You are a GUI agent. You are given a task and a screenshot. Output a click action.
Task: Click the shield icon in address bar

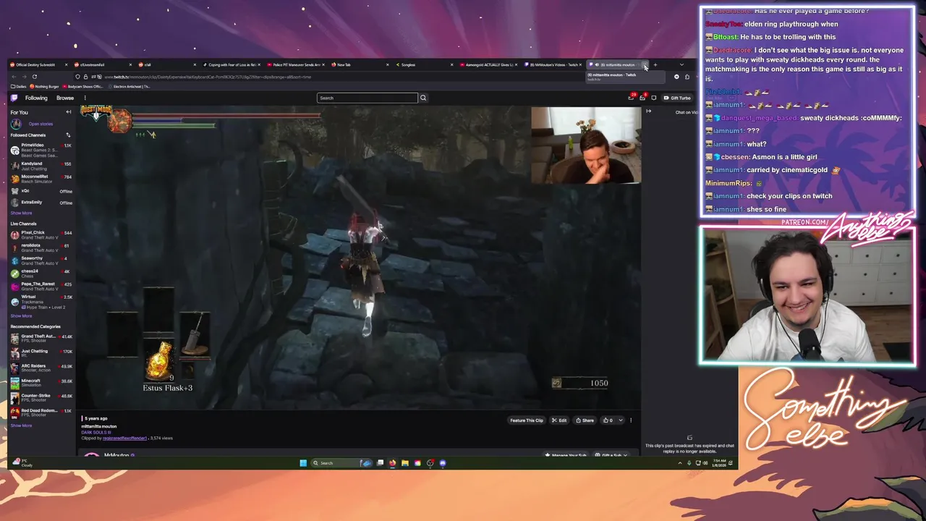(77, 77)
